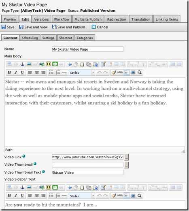Toggle Bold in Video Sidebar Text editor
Image resolution: width=189 pixels, height=211 pixels.
click(9, 196)
